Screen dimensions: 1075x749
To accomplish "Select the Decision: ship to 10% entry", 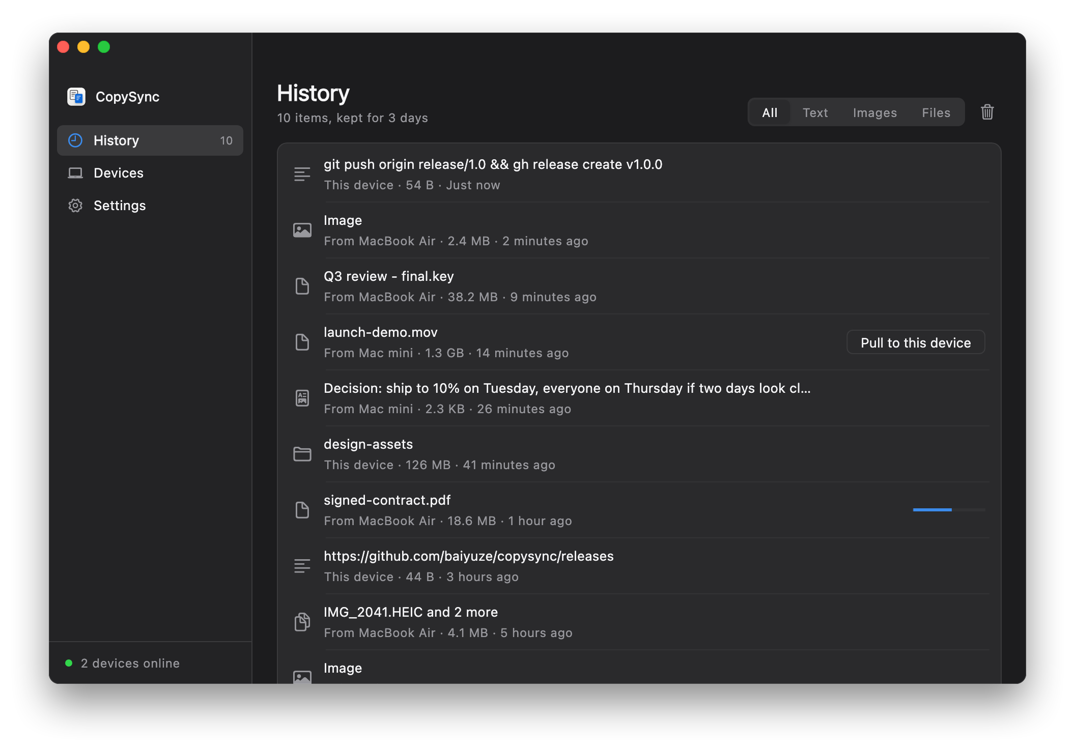I will coord(639,398).
